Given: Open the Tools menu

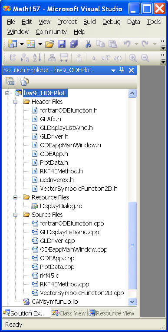Looking at the screenshot, I should [154, 22].
